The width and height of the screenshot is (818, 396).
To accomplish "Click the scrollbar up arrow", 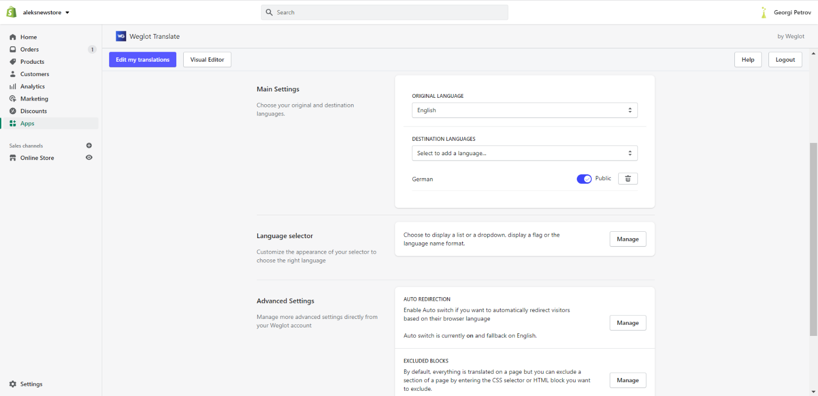I will pos(813,53).
